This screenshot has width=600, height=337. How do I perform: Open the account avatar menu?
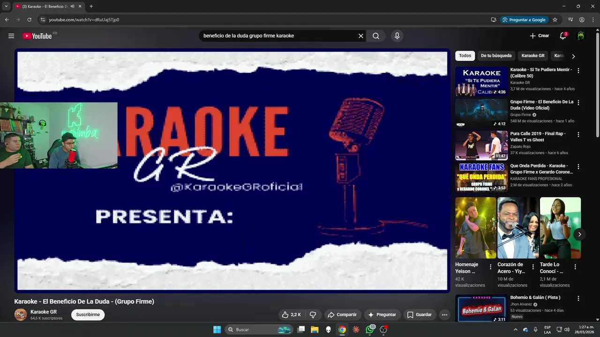click(x=581, y=36)
